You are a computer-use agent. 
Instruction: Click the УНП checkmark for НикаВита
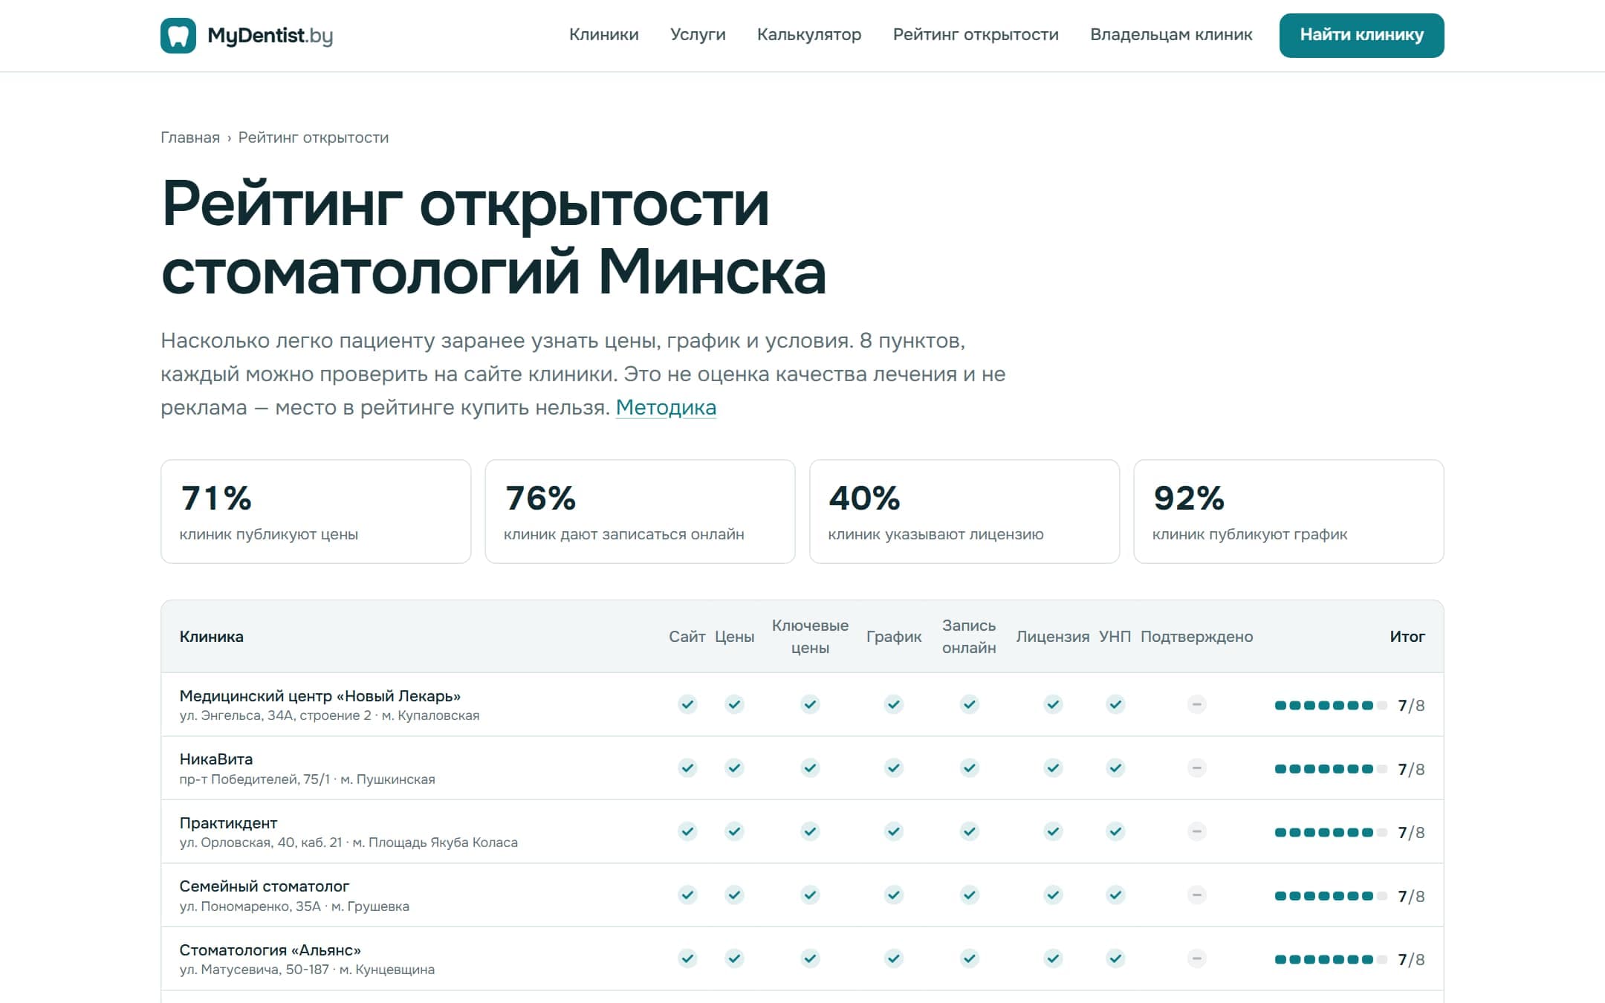click(x=1115, y=767)
